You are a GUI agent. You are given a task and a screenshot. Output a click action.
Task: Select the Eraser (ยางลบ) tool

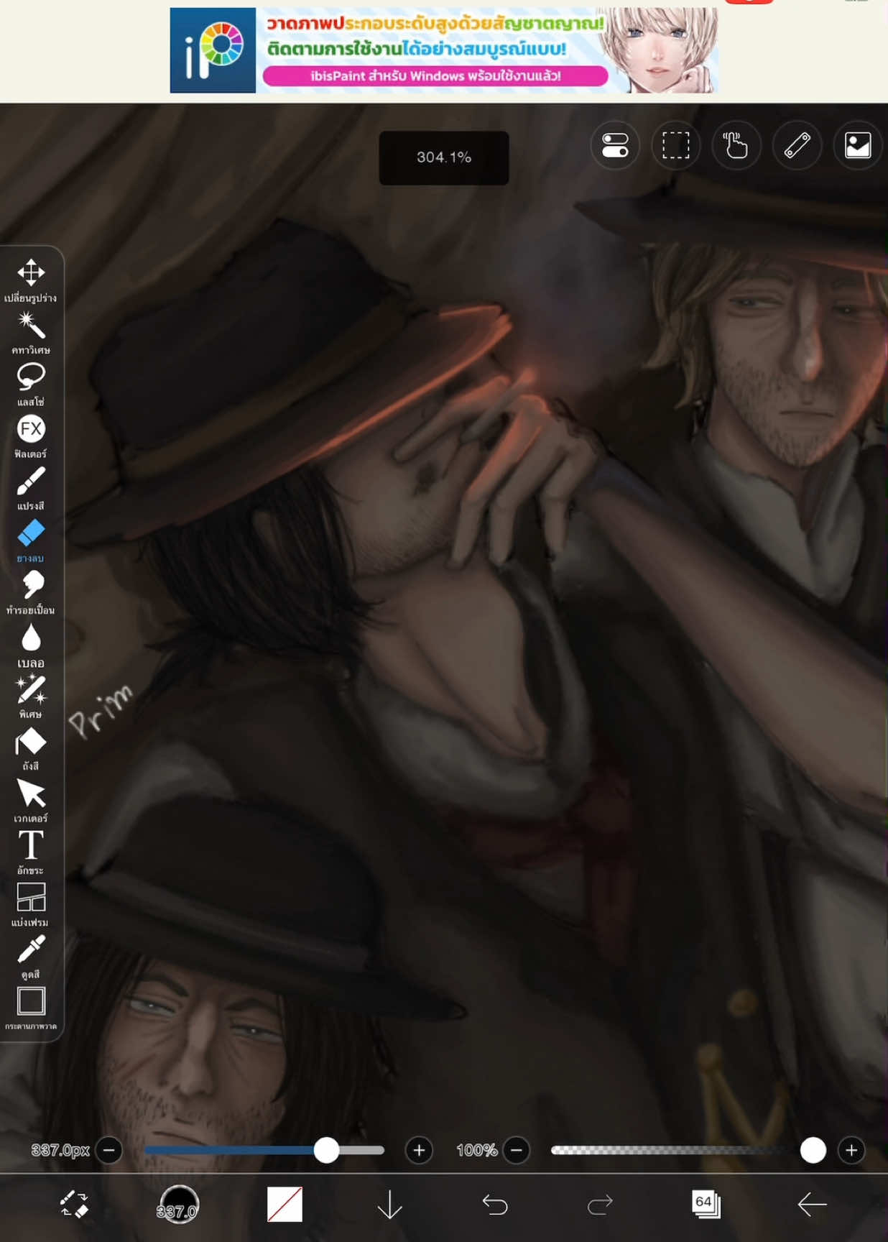pos(31,540)
